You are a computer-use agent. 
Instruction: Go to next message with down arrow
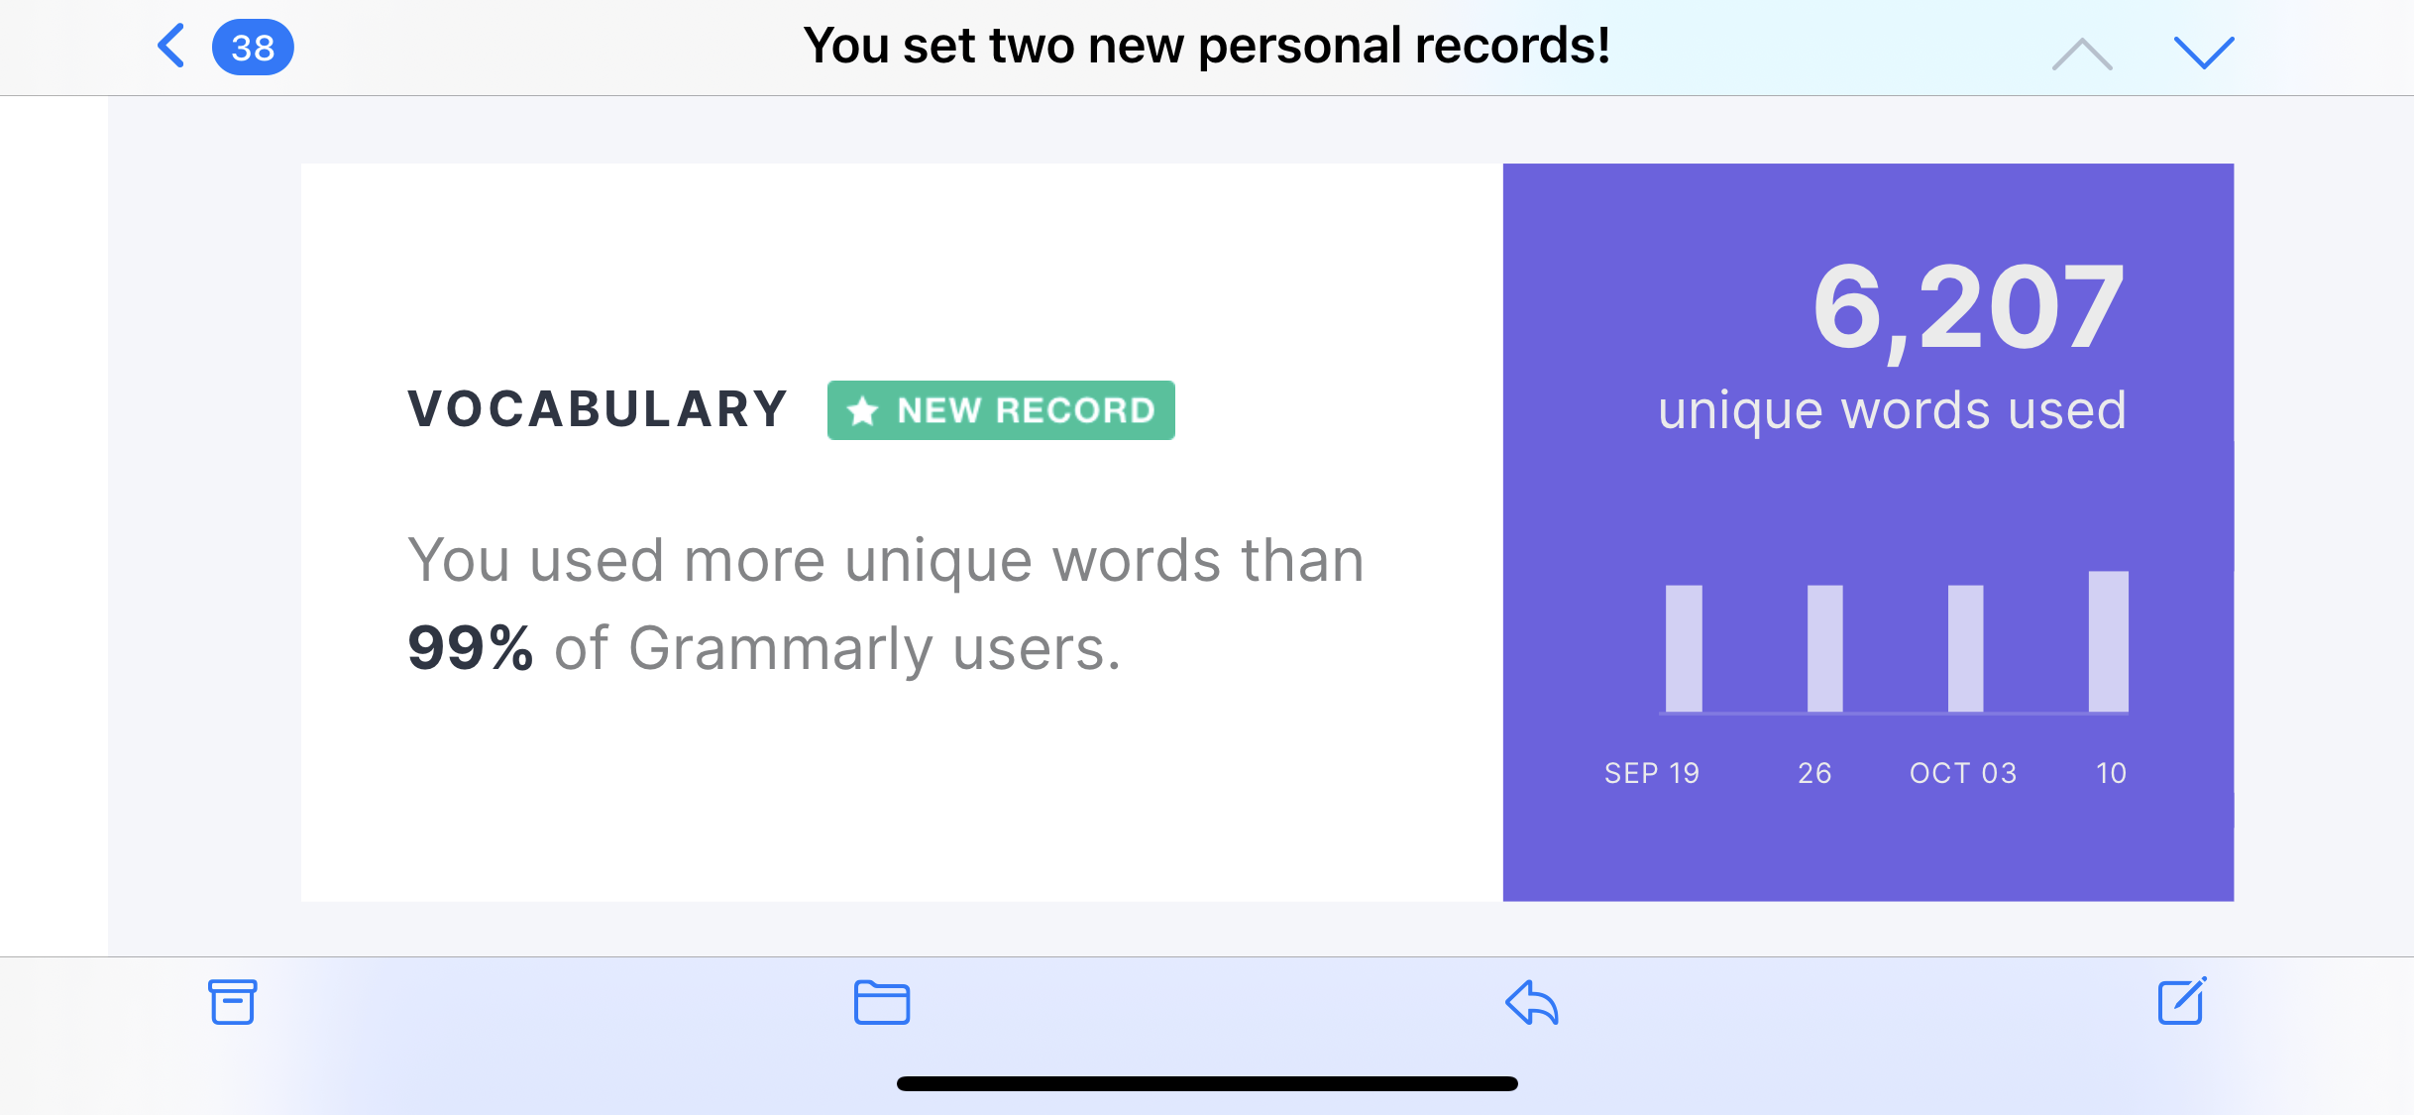click(x=2203, y=53)
